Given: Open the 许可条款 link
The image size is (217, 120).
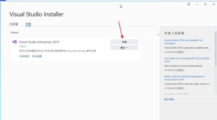Looking at the screenshot, I should click(24, 56).
